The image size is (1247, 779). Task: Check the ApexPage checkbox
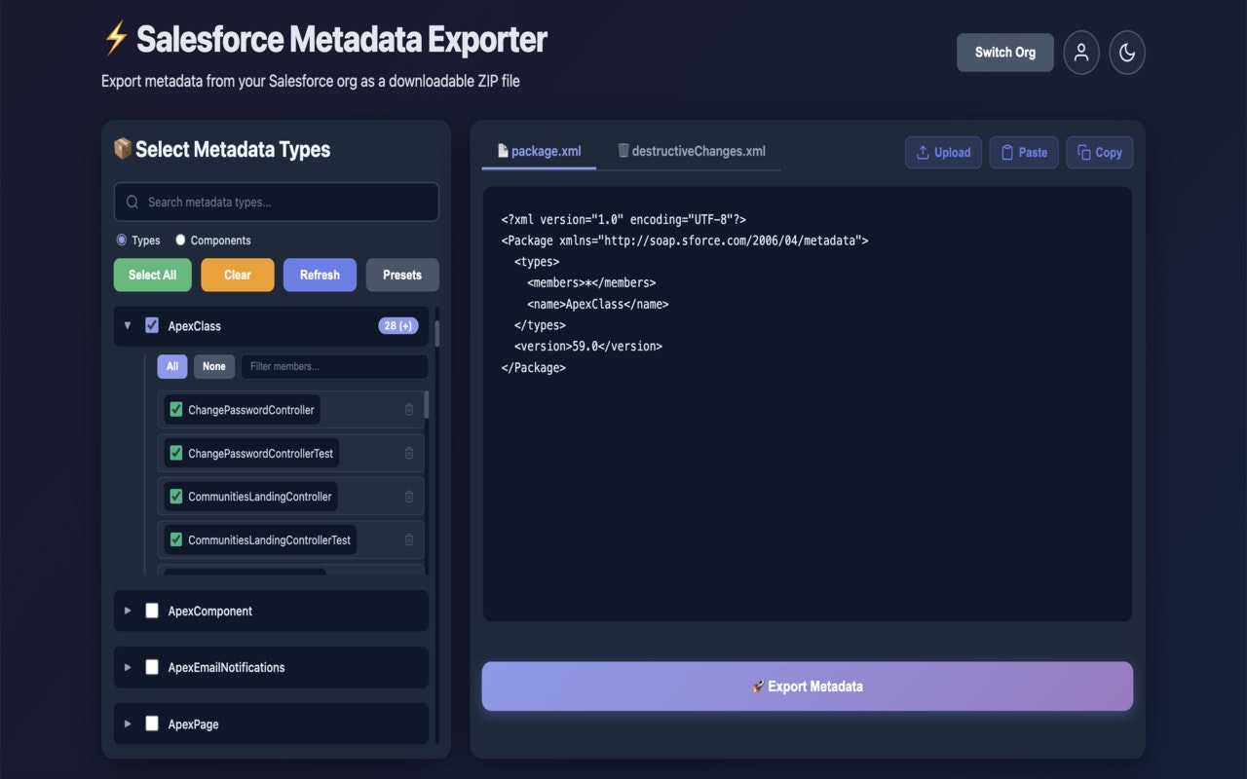coord(152,723)
